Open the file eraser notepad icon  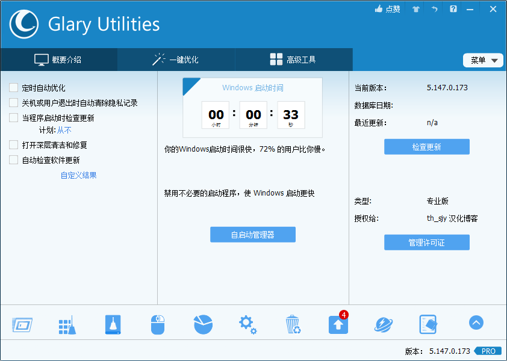point(428,324)
